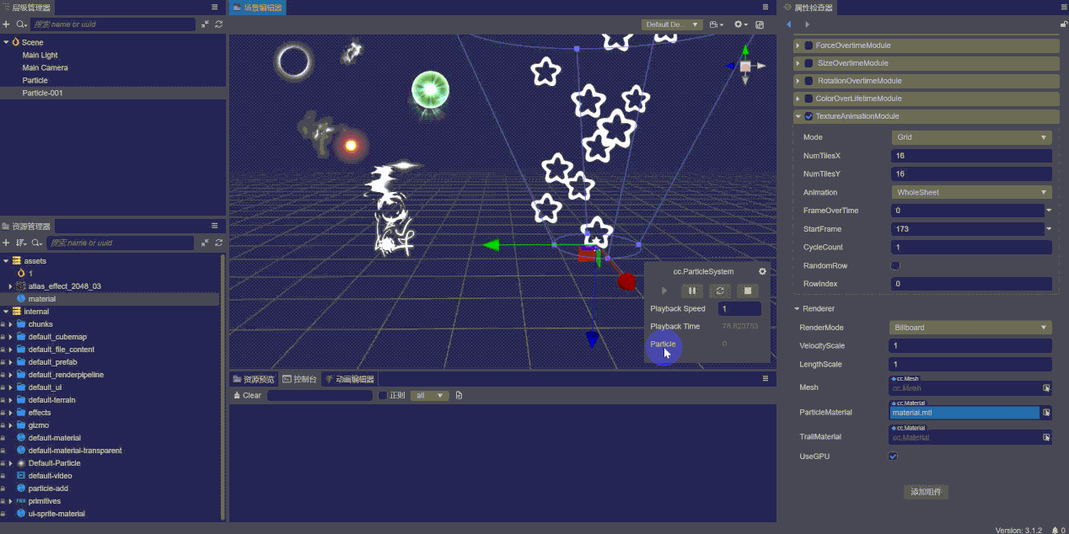This screenshot has width=1069, height=534.
Task: Open scene gizmo settings gear
Action: [x=740, y=24]
